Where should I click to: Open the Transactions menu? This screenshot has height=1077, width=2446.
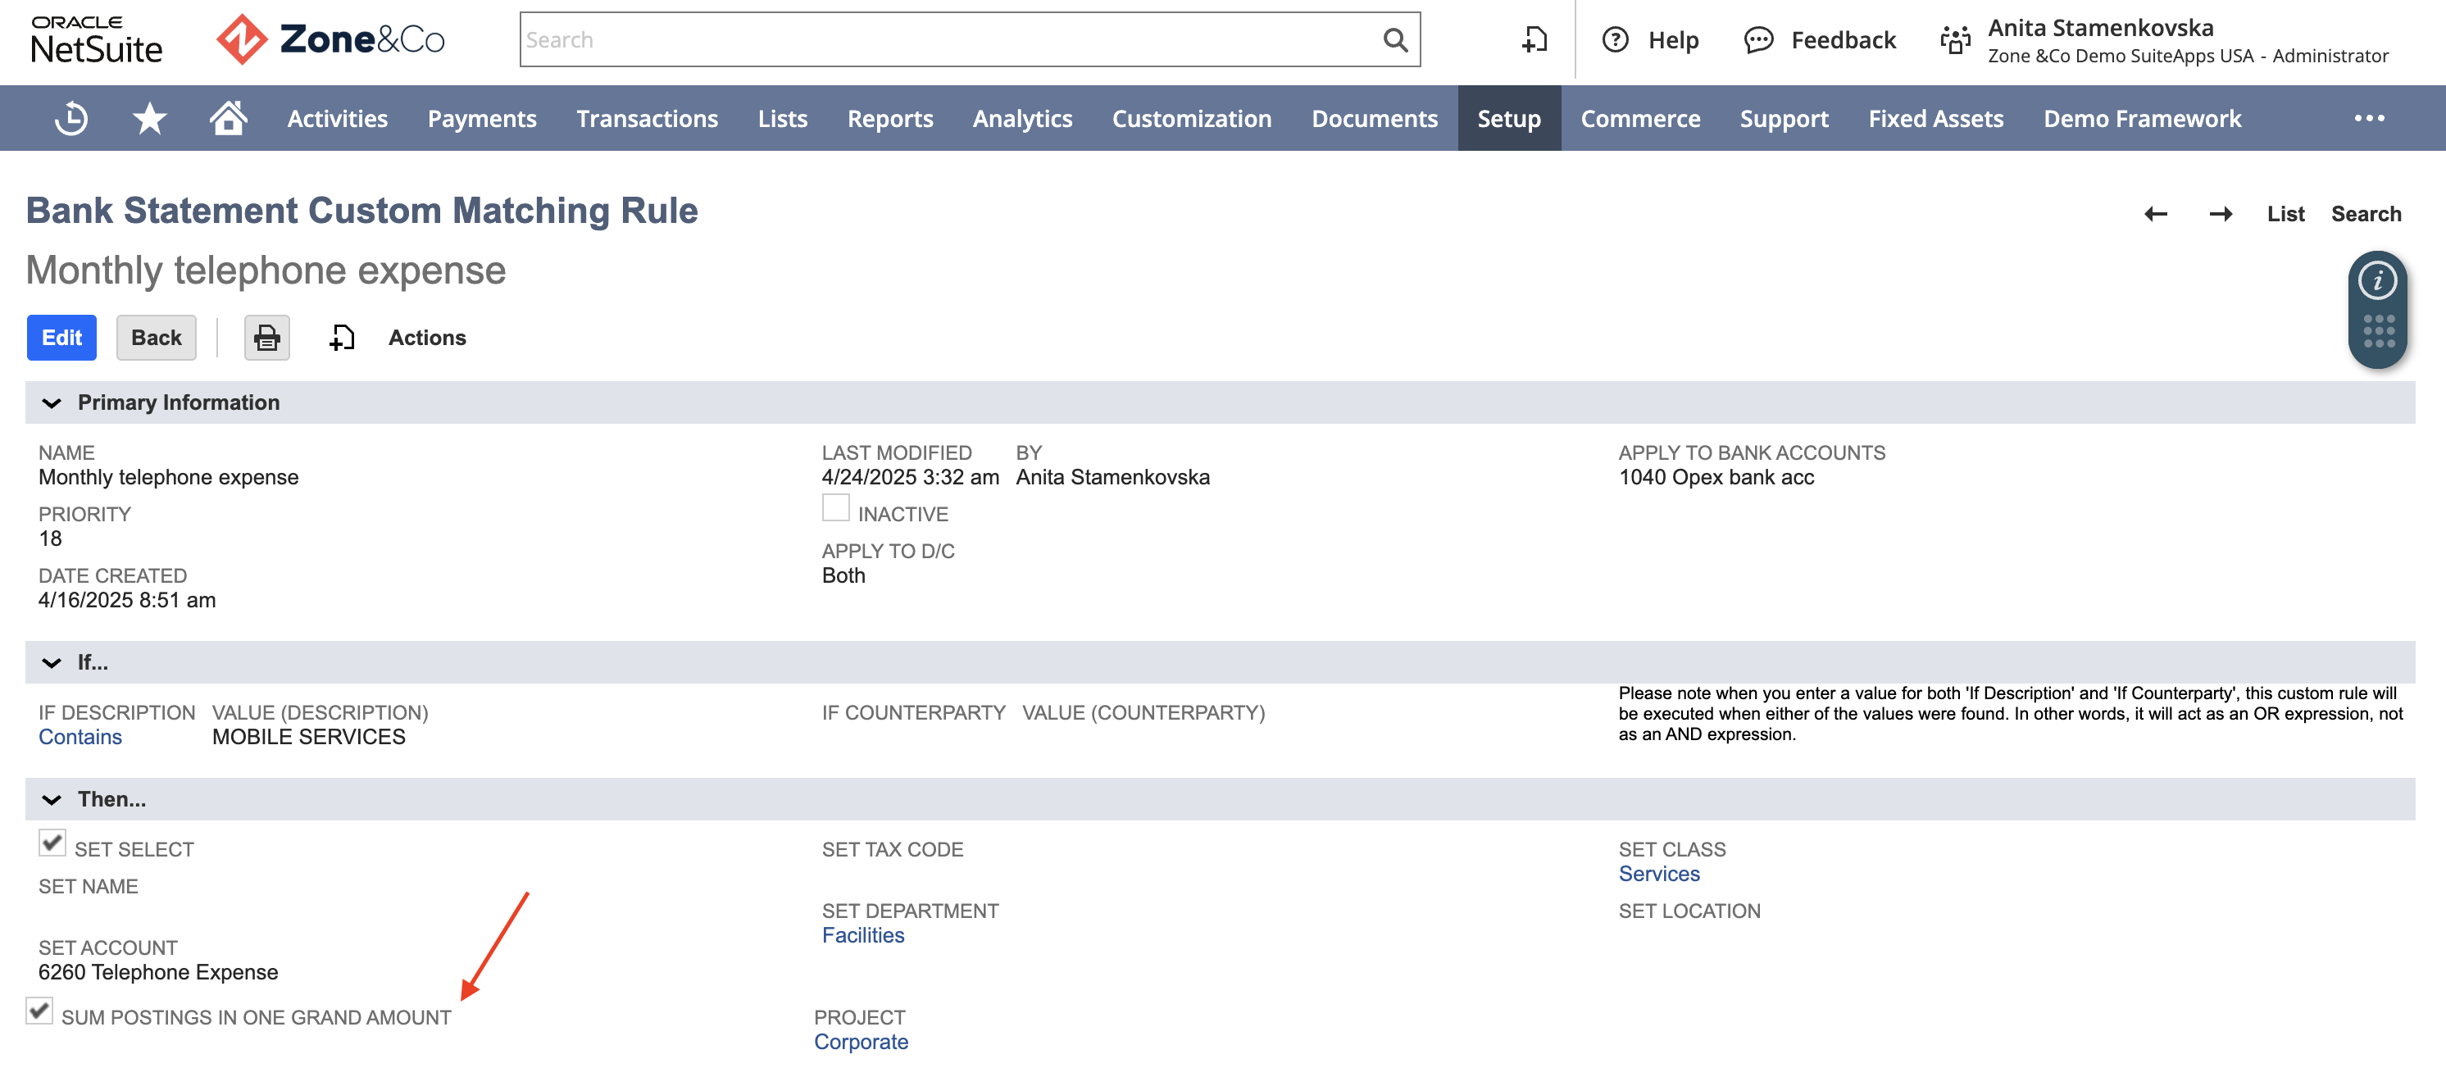tap(647, 119)
